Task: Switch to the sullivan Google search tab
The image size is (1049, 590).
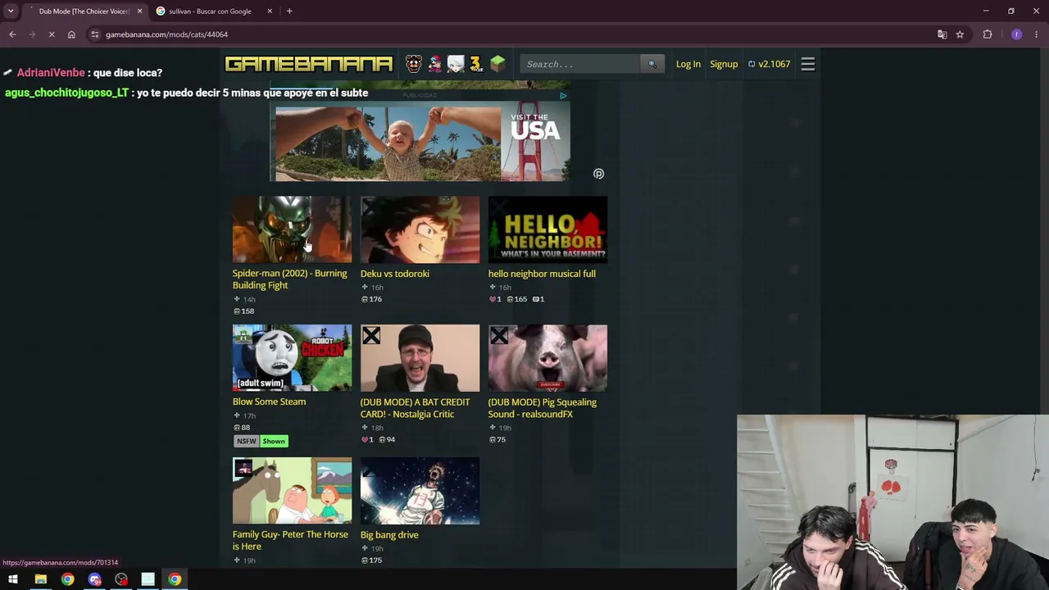Action: [x=209, y=11]
